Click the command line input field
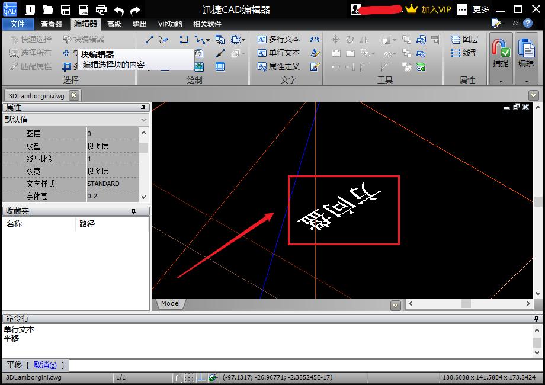Screen dimensions: 545x385 pyautogui.click(x=305, y=365)
